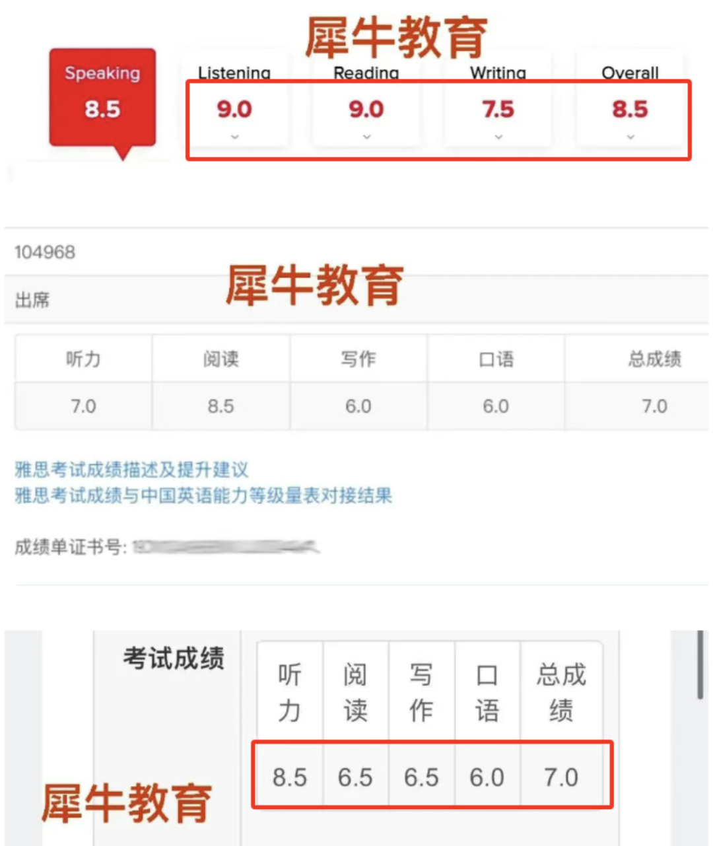Open the Listening 9.0 score card

click(x=234, y=99)
